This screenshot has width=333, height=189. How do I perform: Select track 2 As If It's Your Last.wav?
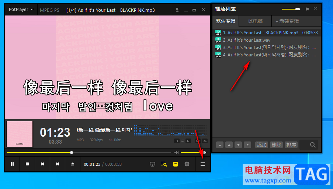pos(267,40)
